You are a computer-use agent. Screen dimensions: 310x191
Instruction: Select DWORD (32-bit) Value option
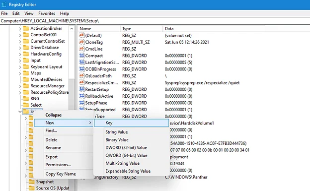coord(126,148)
